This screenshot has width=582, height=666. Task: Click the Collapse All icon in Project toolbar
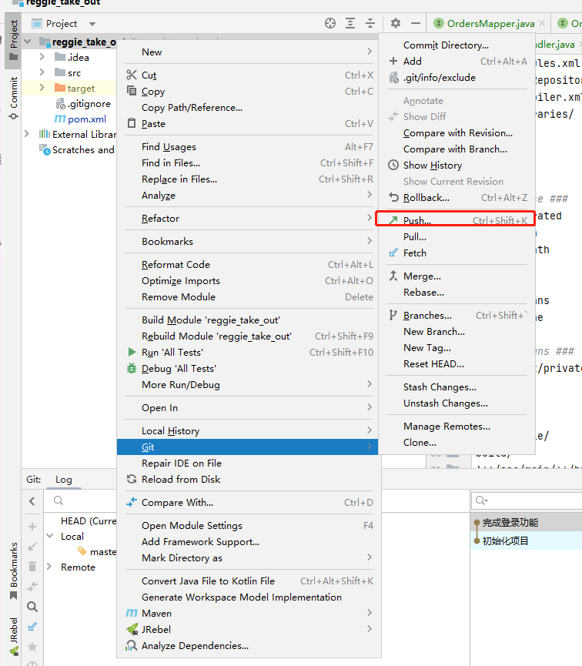point(370,23)
